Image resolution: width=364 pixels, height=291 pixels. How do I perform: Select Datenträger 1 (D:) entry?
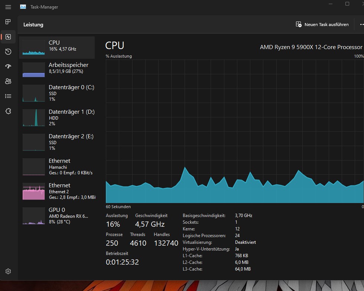57,117
